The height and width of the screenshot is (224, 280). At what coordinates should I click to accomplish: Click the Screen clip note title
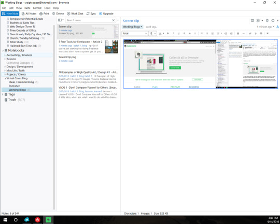point(131,21)
